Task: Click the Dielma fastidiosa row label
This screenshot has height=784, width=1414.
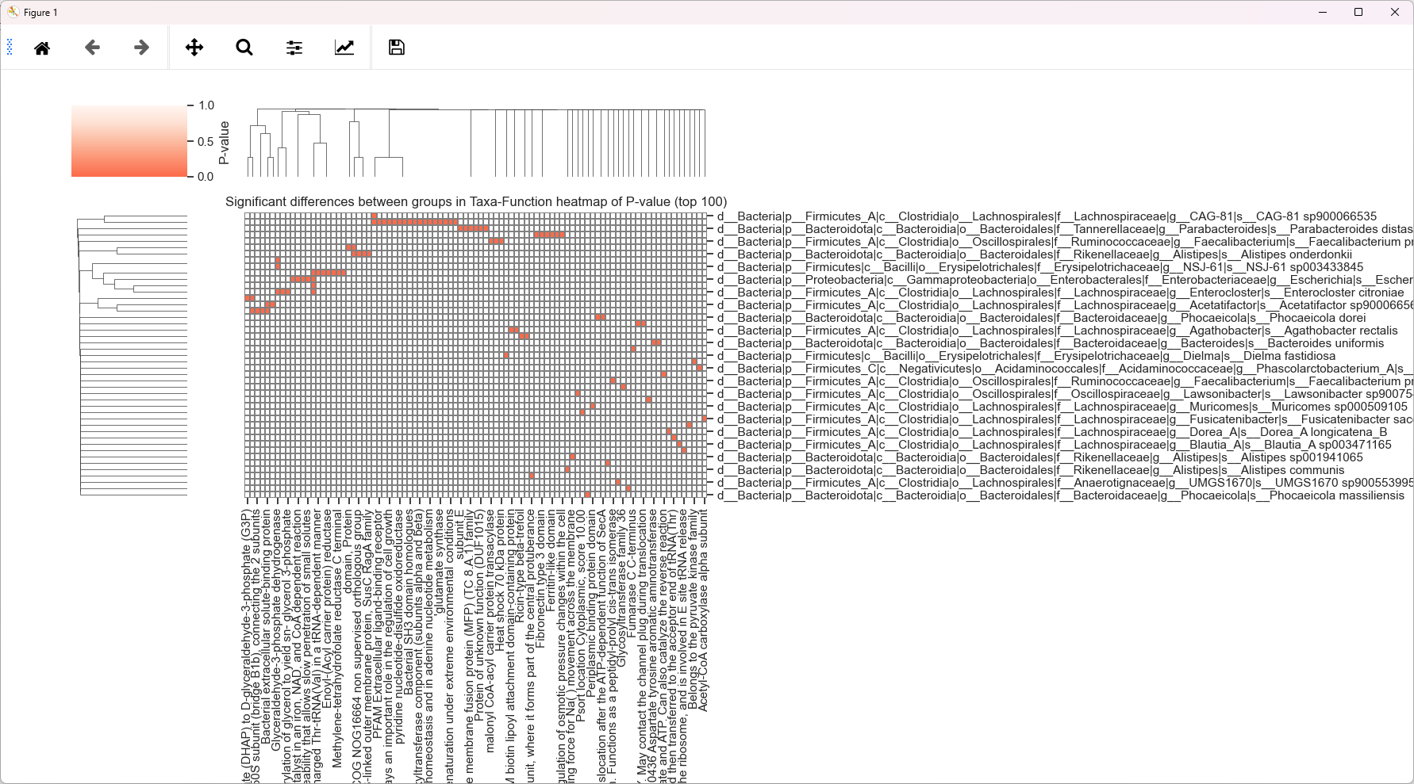Action: 1026,356
